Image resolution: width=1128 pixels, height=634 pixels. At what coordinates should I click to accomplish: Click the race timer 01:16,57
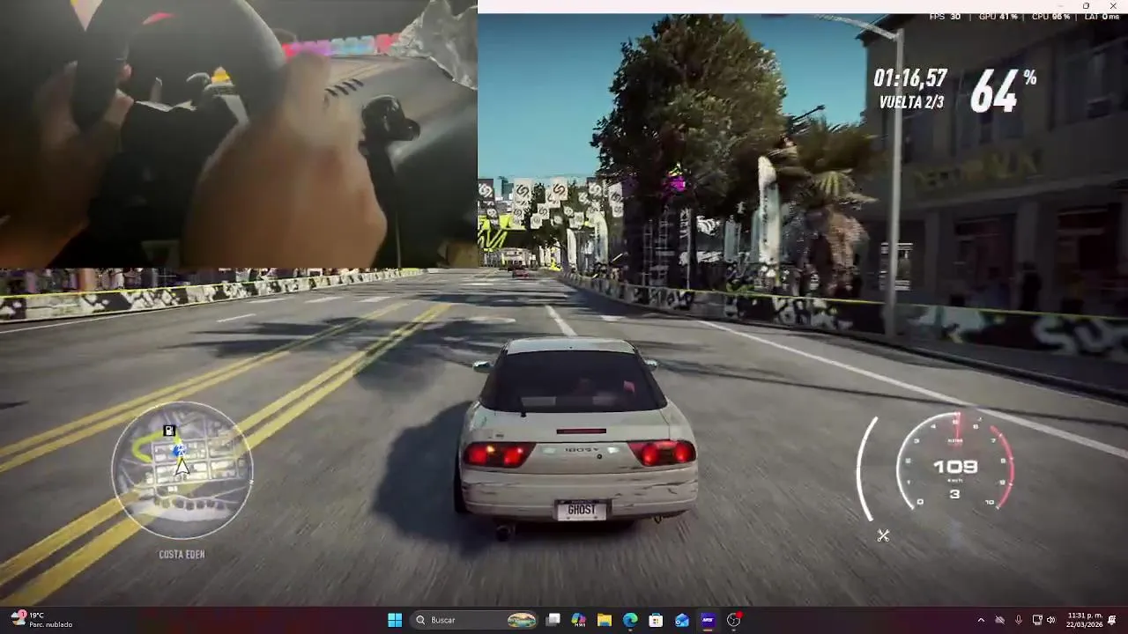[909, 78]
